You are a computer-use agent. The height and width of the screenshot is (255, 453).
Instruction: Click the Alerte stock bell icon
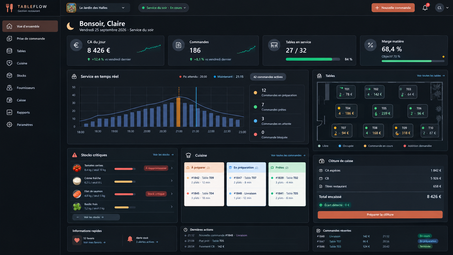pos(130,239)
